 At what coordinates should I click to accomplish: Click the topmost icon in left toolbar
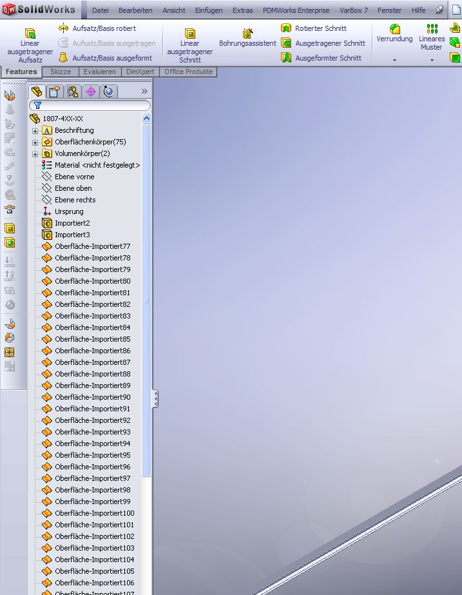click(10, 95)
